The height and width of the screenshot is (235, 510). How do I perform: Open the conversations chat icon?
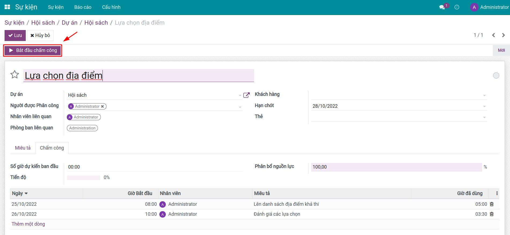442,7
